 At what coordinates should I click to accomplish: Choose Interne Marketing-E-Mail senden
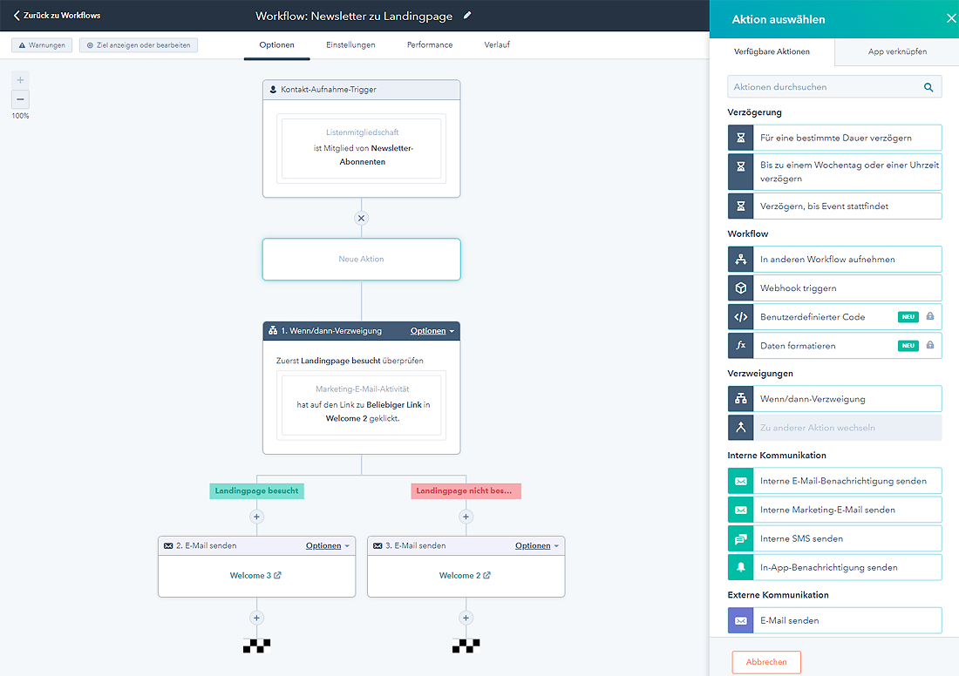(834, 509)
